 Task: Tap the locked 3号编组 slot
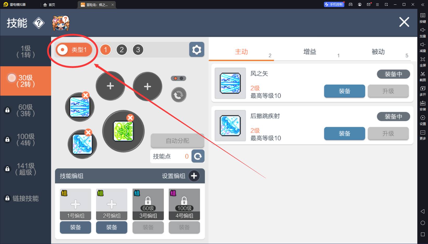tap(148, 204)
